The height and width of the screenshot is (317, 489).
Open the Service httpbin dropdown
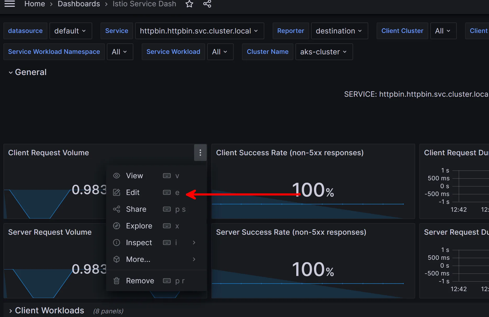tap(199, 31)
